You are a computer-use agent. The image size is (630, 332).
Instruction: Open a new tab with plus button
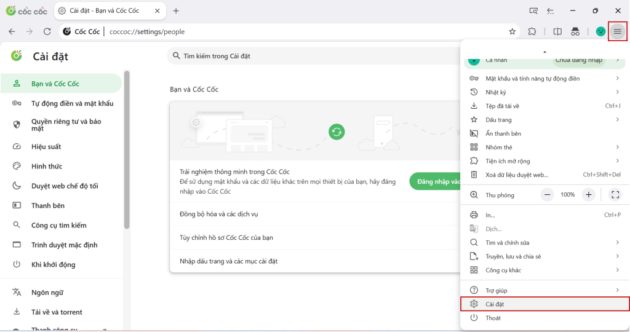[175, 11]
